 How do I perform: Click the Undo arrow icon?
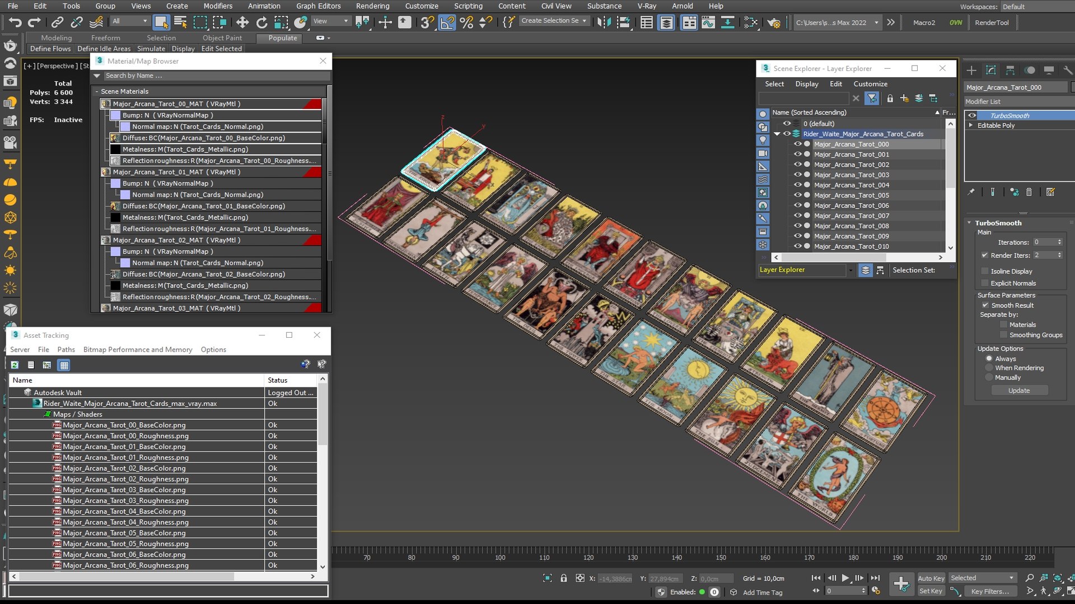15,22
